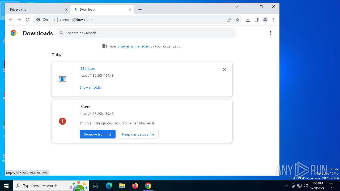
Task: Click the Chrome site info chip
Action: [x=46, y=20]
